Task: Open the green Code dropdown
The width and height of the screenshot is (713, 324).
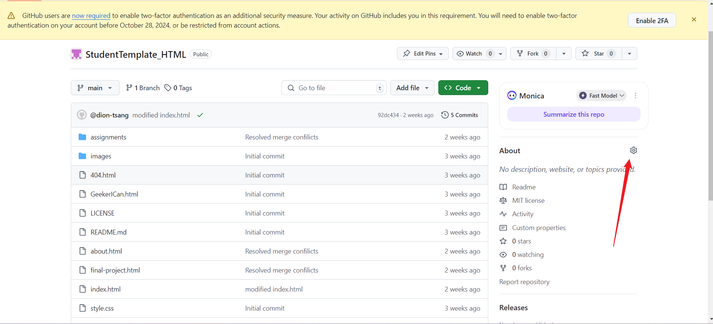Action: (463, 88)
